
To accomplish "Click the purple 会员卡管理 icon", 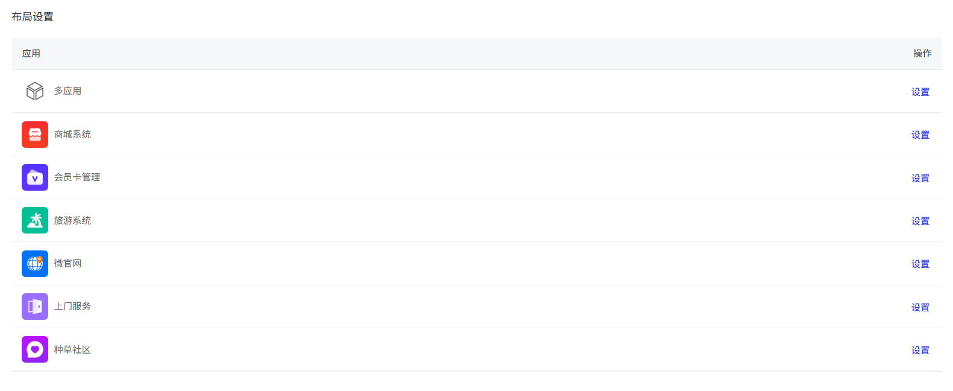I will tap(35, 177).
